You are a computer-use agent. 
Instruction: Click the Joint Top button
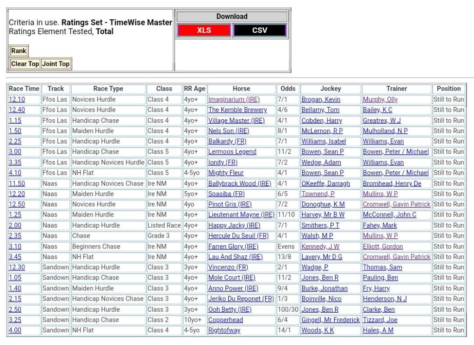coord(56,64)
